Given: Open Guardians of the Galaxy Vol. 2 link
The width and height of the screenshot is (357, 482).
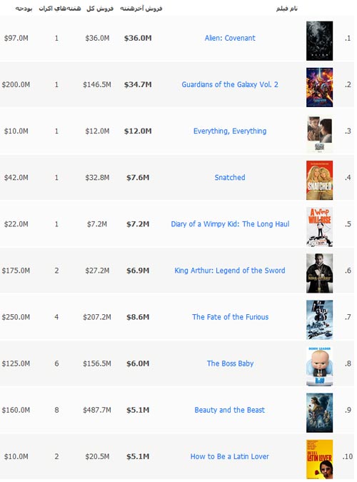Looking at the screenshot, I should pyautogui.click(x=230, y=84).
